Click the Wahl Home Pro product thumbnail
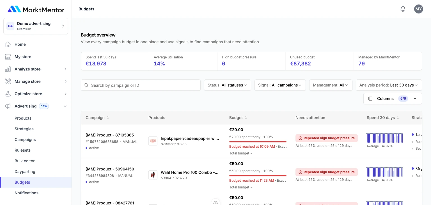 [x=153, y=175]
